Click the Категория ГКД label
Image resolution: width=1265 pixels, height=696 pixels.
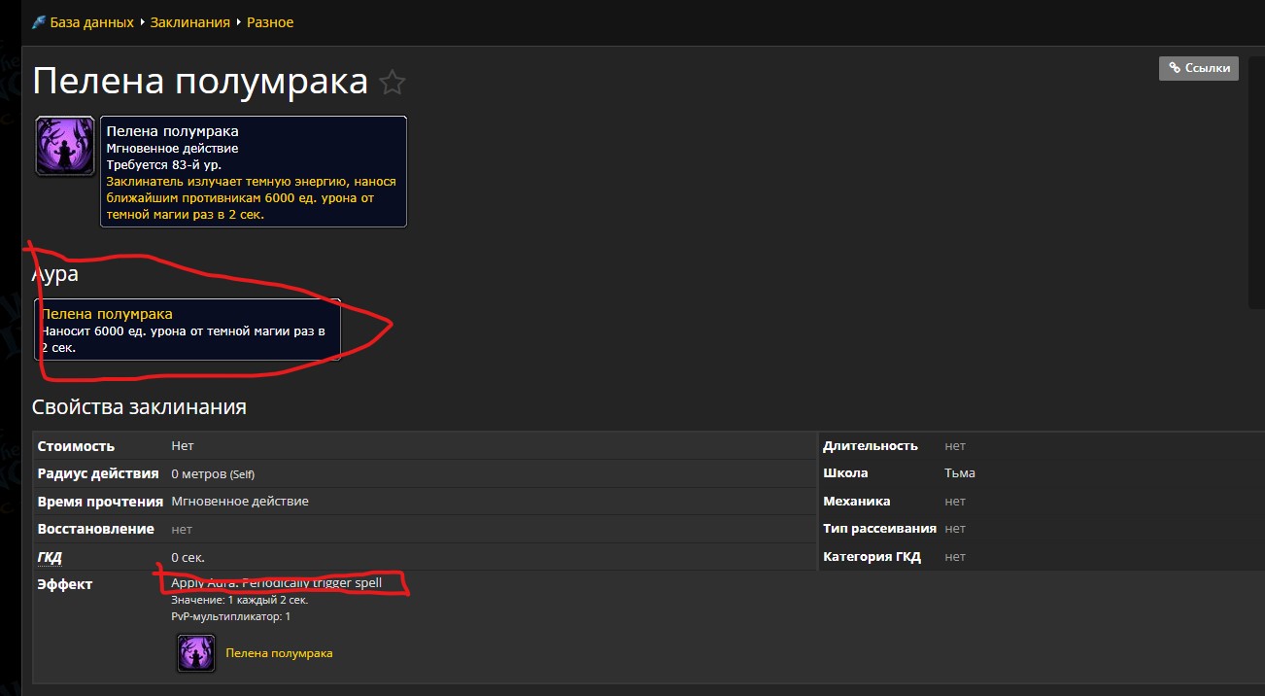pos(872,557)
